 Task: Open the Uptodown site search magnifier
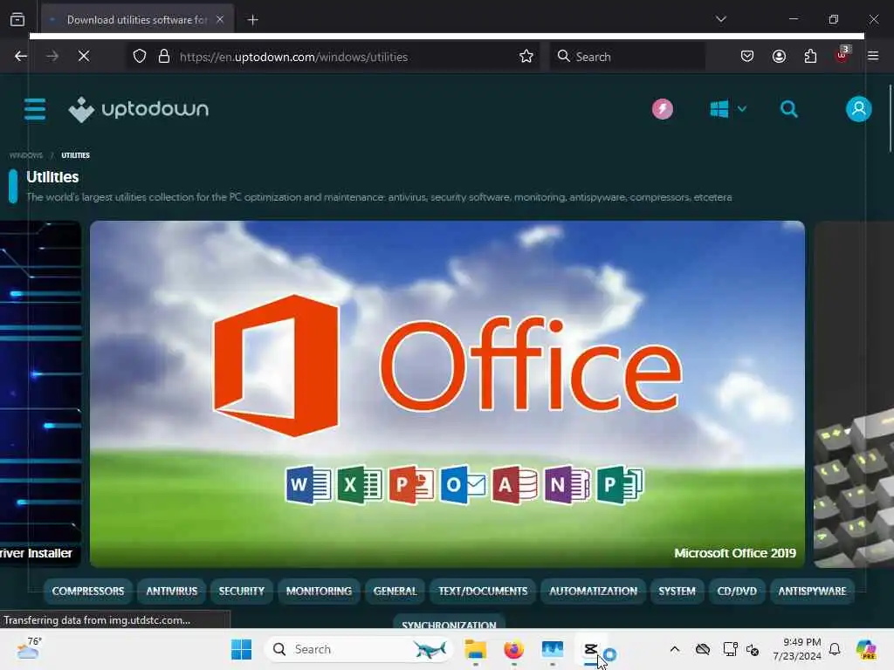tap(788, 109)
